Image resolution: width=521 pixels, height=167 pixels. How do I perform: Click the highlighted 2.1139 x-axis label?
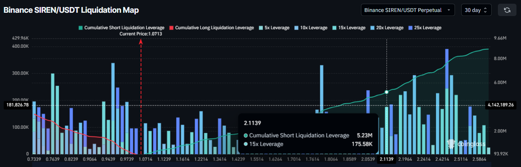387,159
